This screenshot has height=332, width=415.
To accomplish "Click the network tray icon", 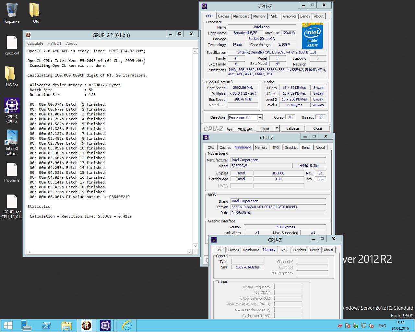I will tap(364, 326).
